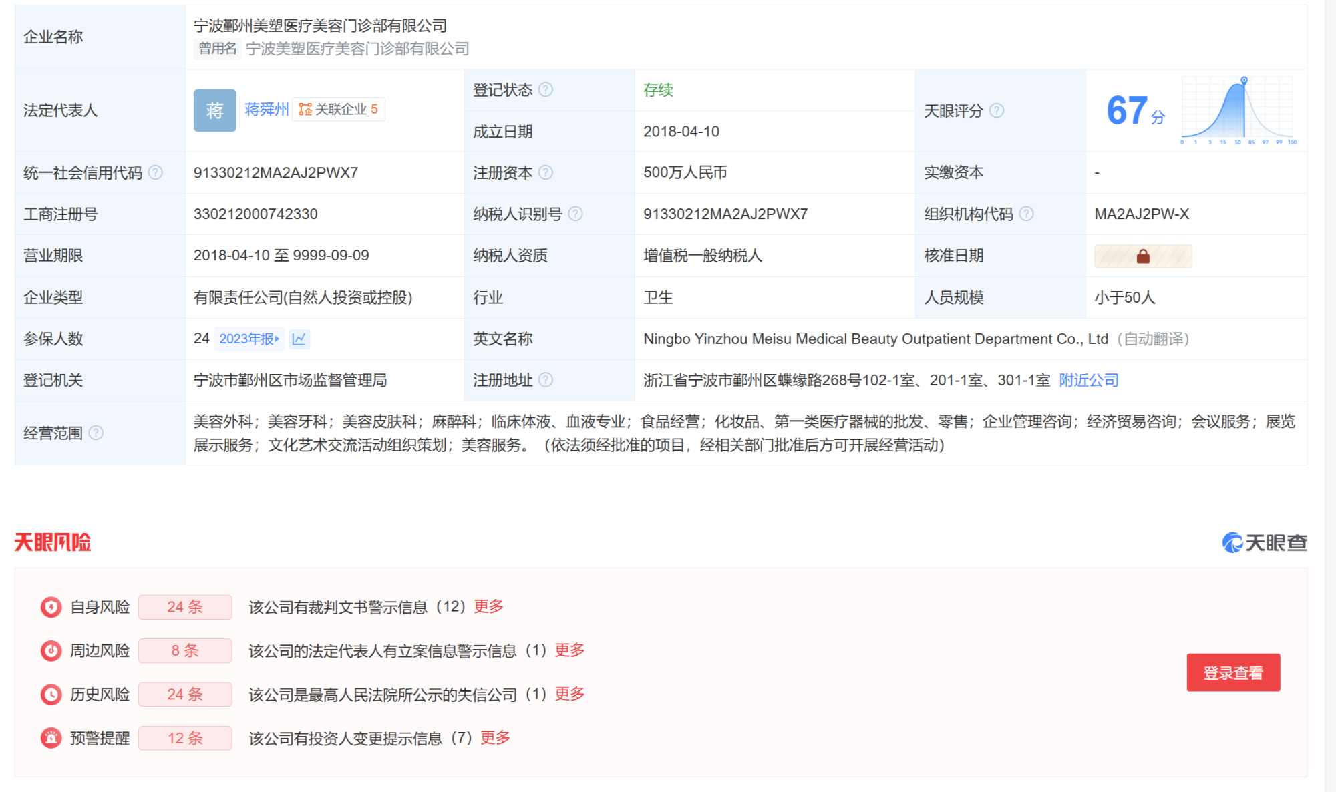Open the 附近公司 link
1336x792 pixels.
pos(1089,380)
